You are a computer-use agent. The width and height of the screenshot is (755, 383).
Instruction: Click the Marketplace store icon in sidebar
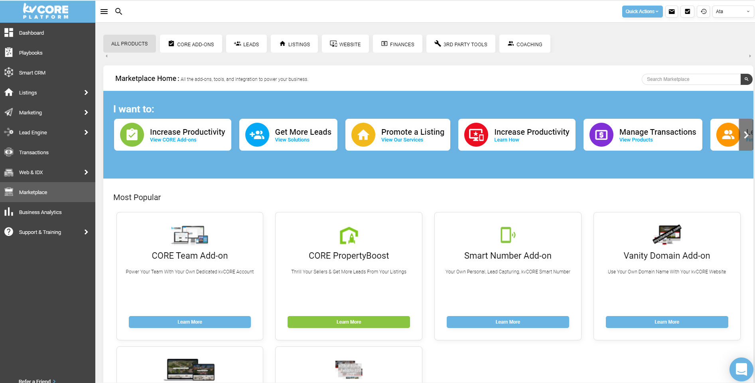(x=9, y=192)
